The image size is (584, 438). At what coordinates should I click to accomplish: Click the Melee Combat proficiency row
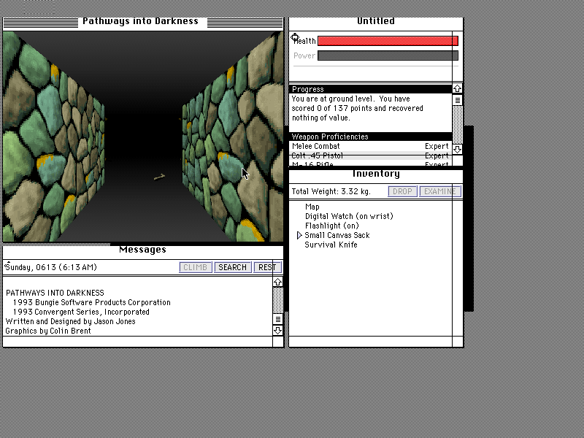click(x=371, y=147)
